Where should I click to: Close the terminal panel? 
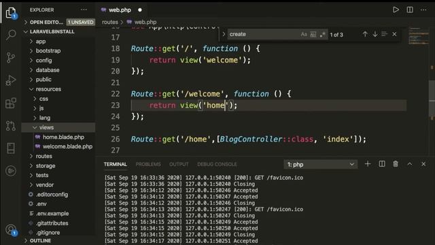pos(423,164)
